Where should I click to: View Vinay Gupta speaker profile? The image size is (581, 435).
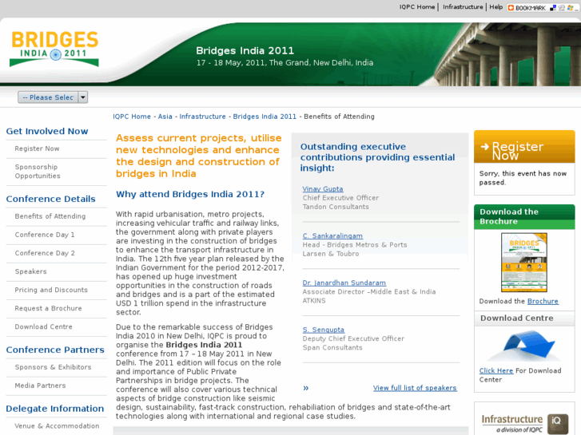(323, 189)
